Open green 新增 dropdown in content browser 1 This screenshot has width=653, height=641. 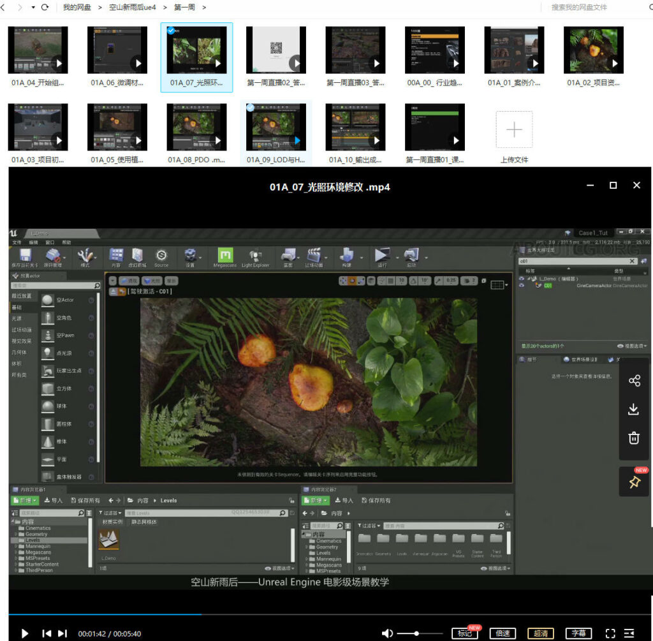pyautogui.click(x=26, y=500)
